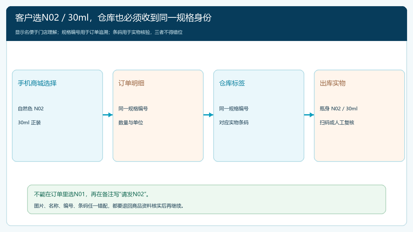The width and height of the screenshot is (413, 232).
Task: Click the 仓库标签 card heading
Action: 232,83
